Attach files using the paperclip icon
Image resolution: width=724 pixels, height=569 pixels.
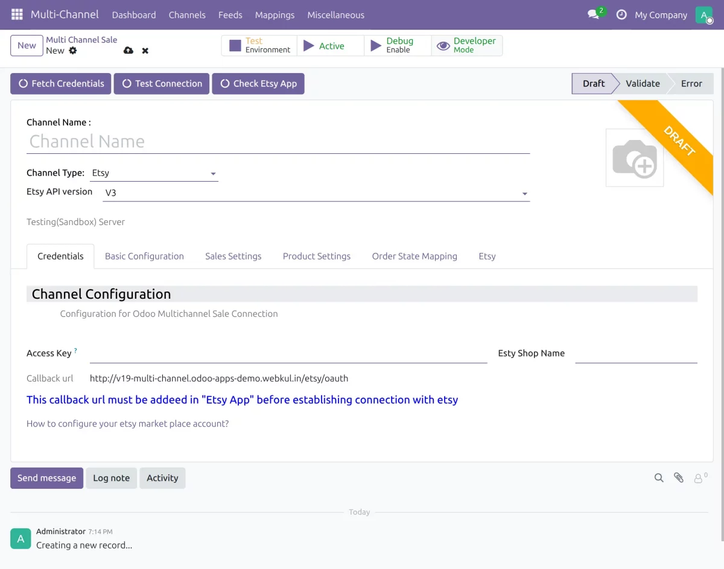(679, 478)
